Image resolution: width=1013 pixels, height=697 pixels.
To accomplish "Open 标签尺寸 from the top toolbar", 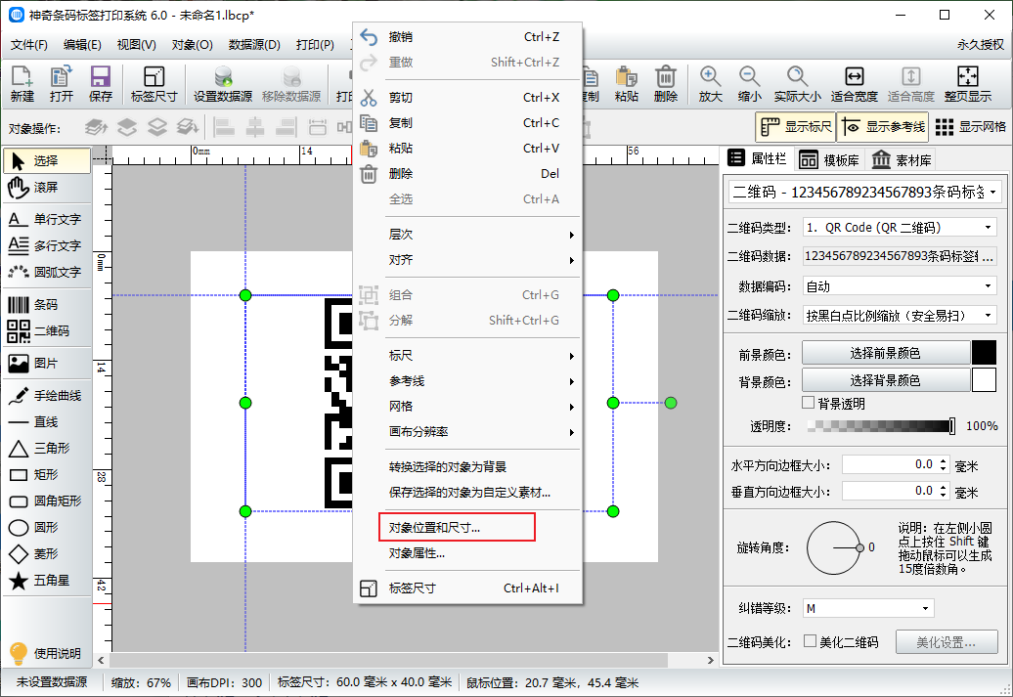I will click(x=154, y=83).
